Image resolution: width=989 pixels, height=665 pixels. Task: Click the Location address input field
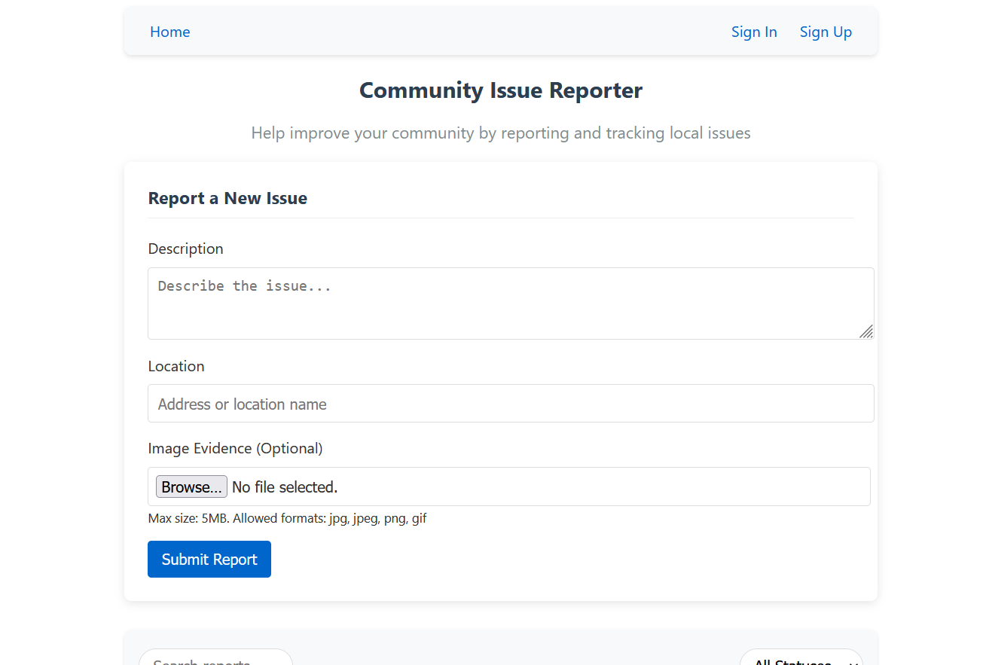[511, 404]
